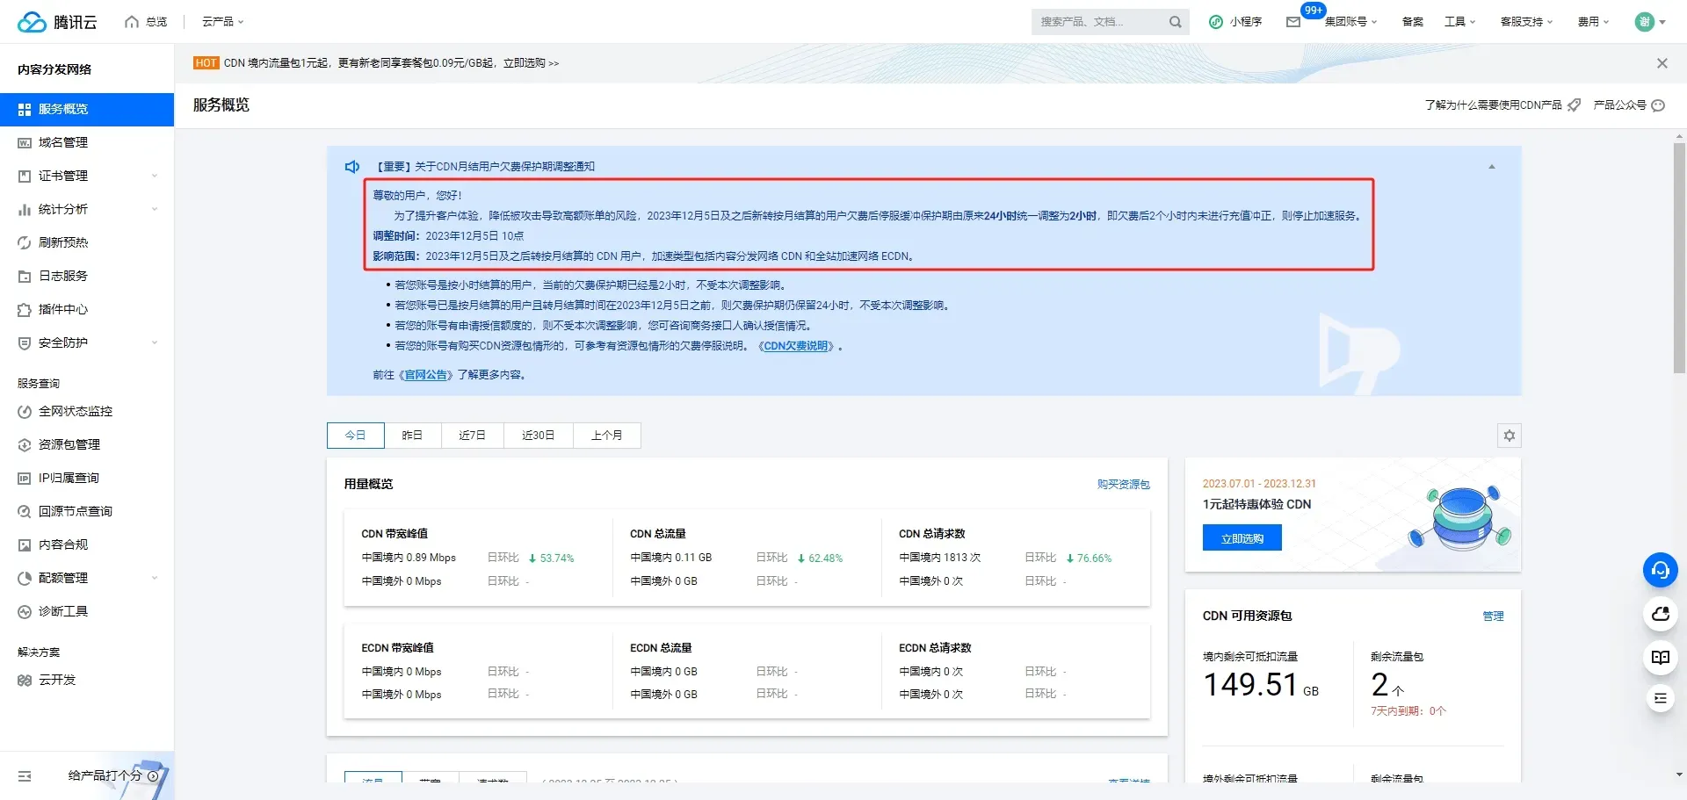The image size is (1687, 800).
Task: Open 资源包管理 in sidebar
Action: pyautogui.click(x=87, y=444)
